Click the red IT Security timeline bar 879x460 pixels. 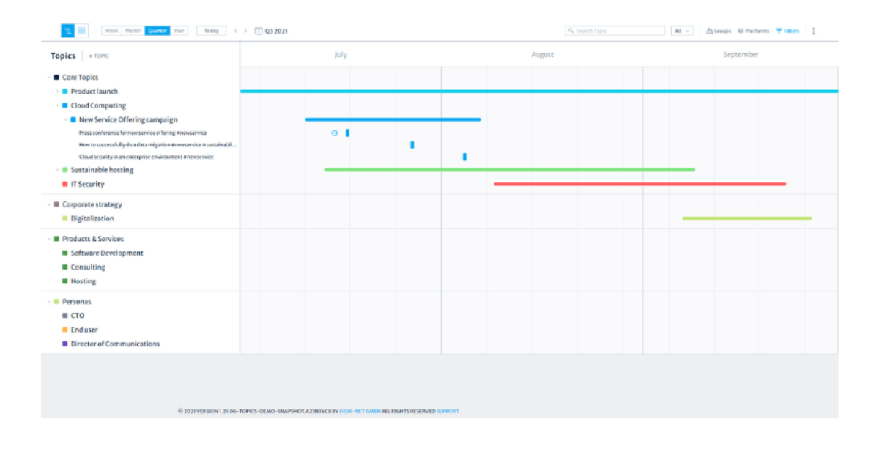coord(639,184)
